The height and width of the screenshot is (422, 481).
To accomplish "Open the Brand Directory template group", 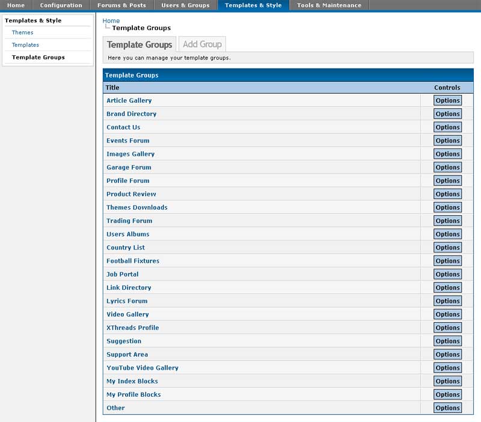I will pos(131,114).
